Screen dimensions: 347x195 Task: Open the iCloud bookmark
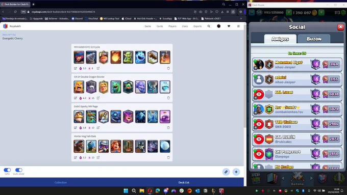[x=127, y=18]
